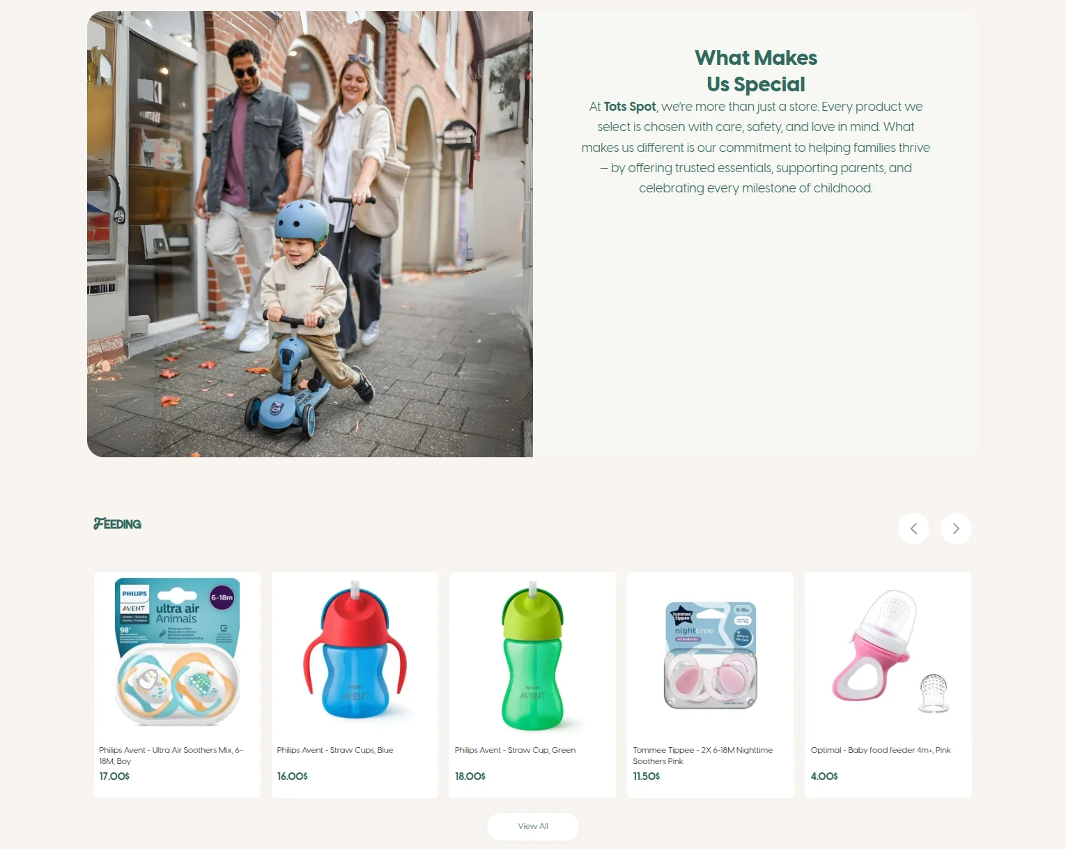The image size is (1066, 849).
Task: Click the 18.00$ price label
Action: click(470, 776)
